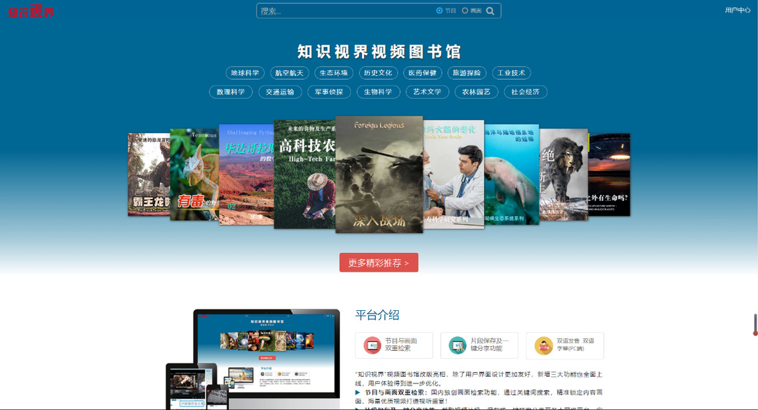The height and width of the screenshot is (410, 758).
Task: Click the 片段保存及一键分享功能 card label
Action: pos(489,345)
